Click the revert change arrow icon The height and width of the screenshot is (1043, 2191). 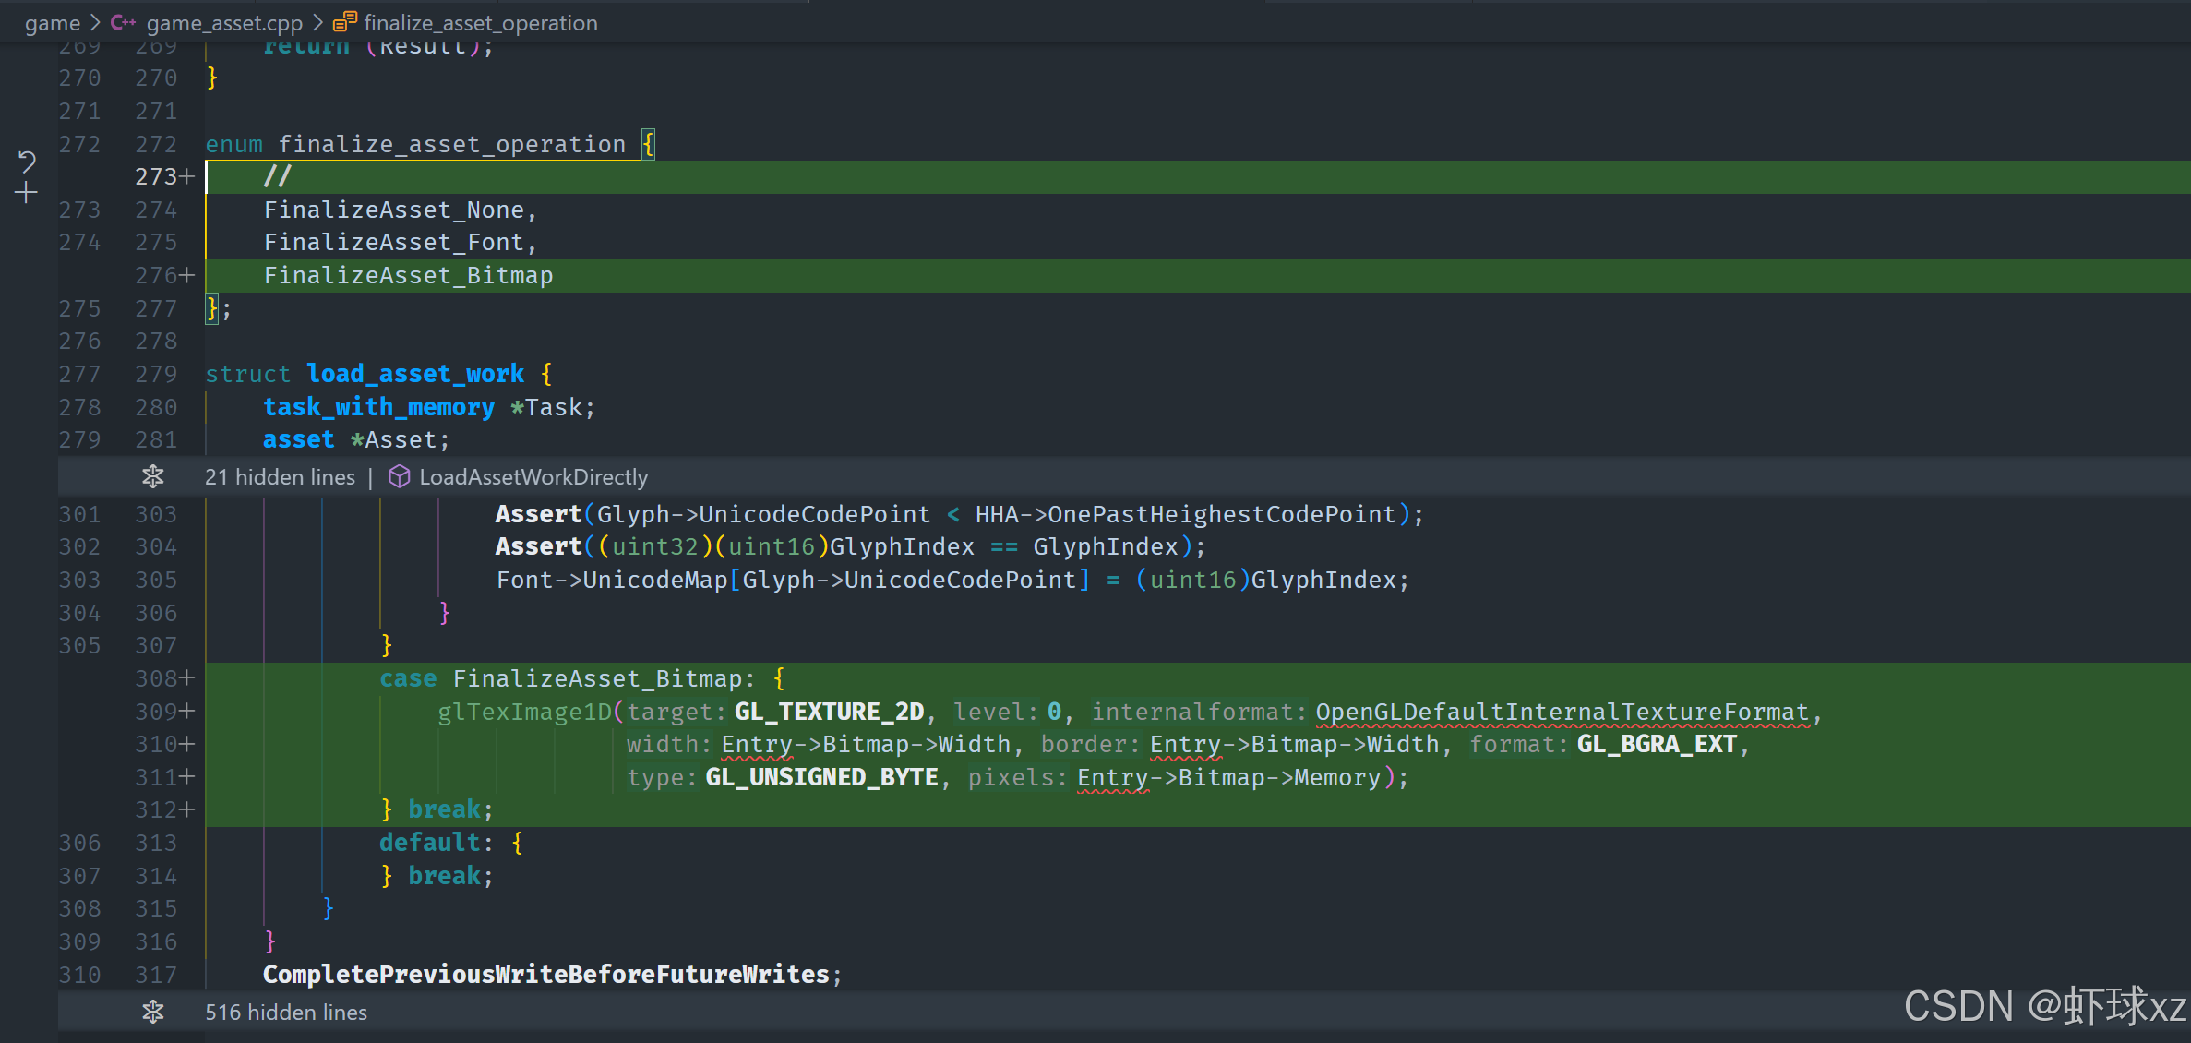tap(27, 162)
